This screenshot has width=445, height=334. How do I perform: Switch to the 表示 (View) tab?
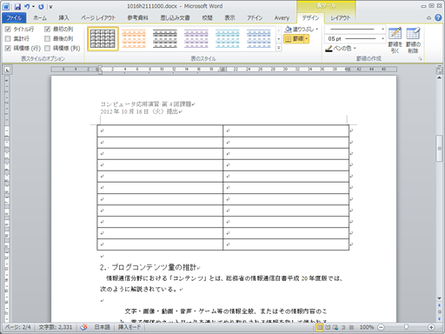[229, 18]
